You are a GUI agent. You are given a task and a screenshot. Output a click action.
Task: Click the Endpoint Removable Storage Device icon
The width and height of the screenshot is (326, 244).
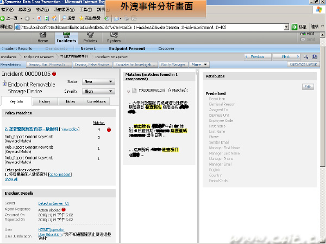coord(4,84)
